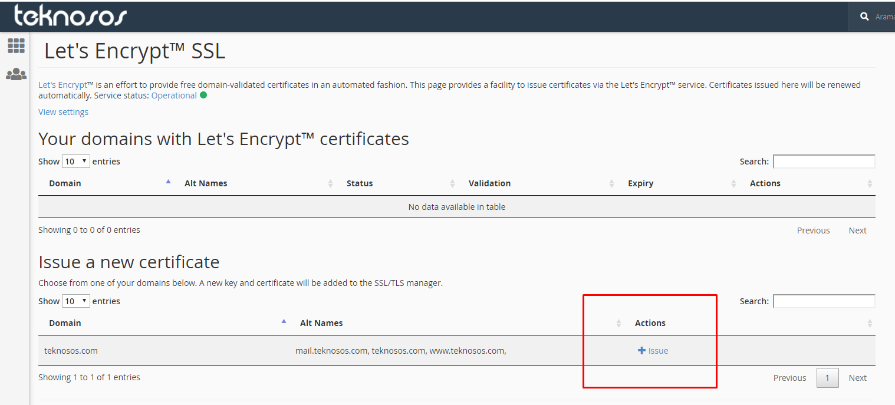Open the apps grid icon in sidebar

16,45
